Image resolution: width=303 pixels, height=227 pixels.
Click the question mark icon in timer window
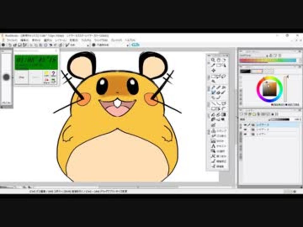click(53, 73)
